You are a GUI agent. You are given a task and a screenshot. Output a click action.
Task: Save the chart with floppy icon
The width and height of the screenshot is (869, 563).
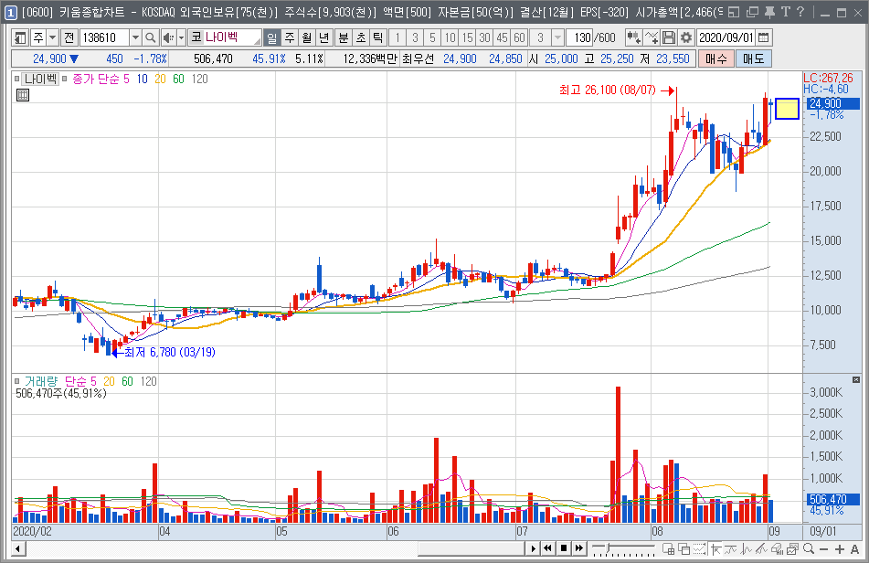tap(669, 37)
